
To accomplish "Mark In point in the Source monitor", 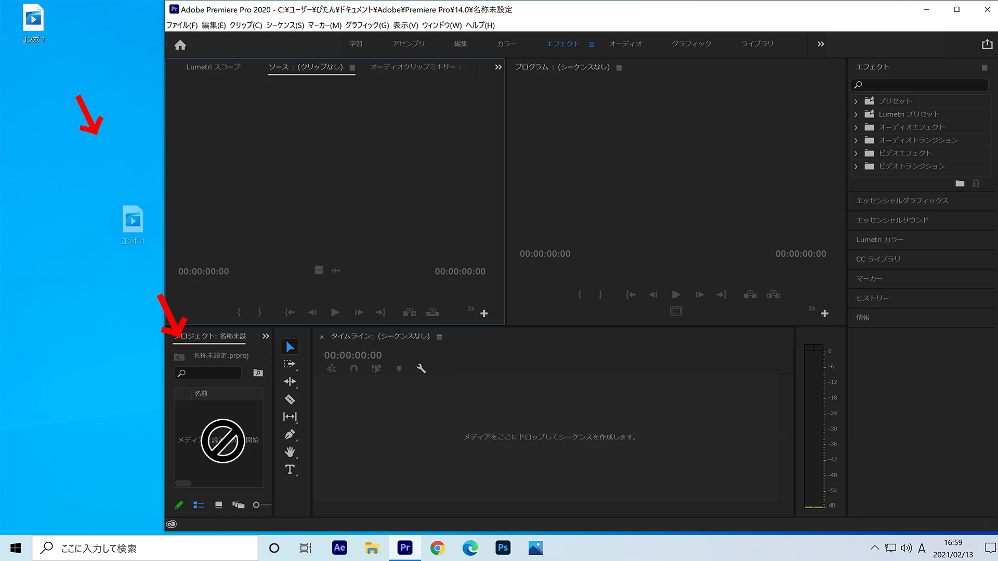I will click(x=239, y=312).
